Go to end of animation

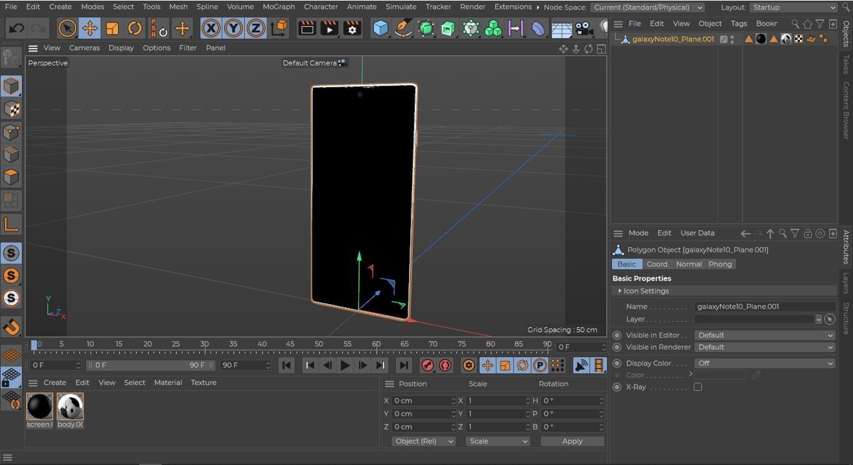click(x=403, y=365)
